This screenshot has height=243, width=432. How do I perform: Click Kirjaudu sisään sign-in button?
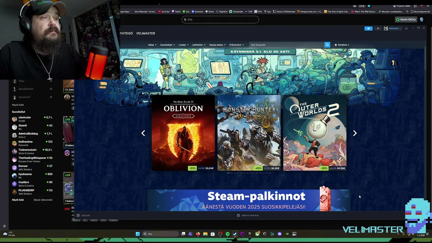point(402,6)
